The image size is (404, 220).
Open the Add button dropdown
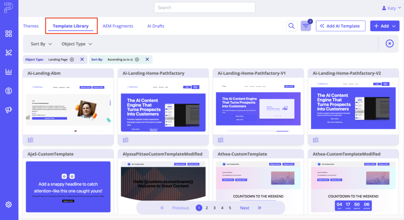coord(385,26)
